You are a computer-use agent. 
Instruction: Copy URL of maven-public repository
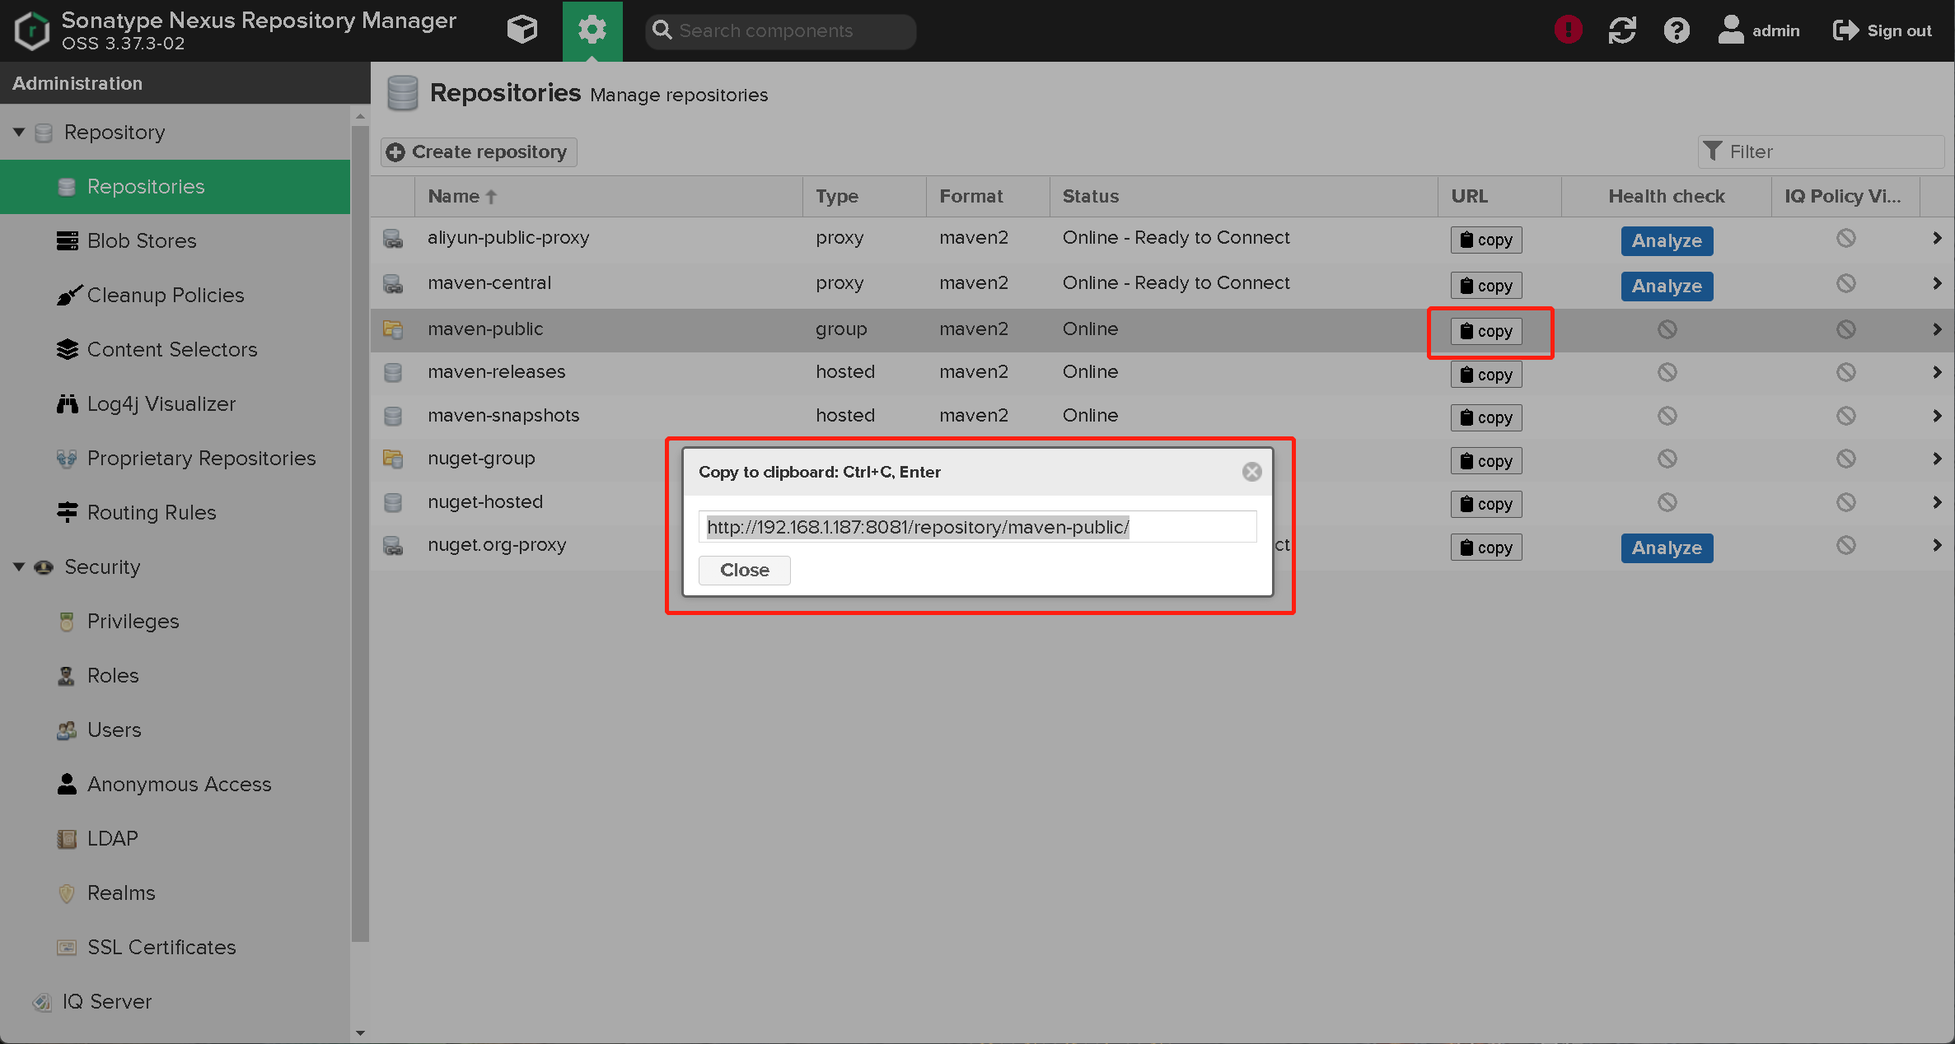[x=1486, y=331]
